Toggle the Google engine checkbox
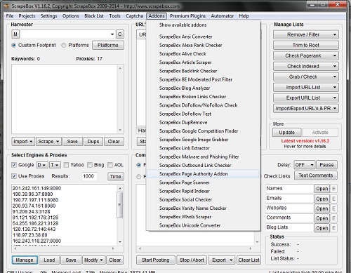This screenshot has height=273, width=351. (14, 165)
